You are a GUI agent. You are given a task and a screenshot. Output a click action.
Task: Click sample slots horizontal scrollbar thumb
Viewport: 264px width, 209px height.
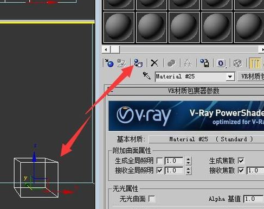[x=115, y=49]
